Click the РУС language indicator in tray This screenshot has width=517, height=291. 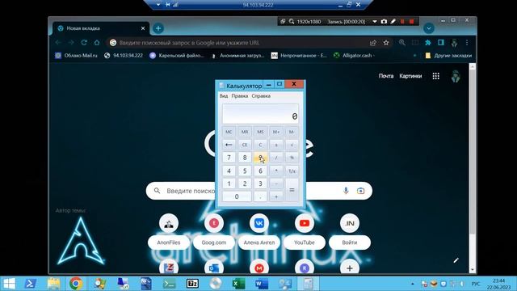coord(476,284)
